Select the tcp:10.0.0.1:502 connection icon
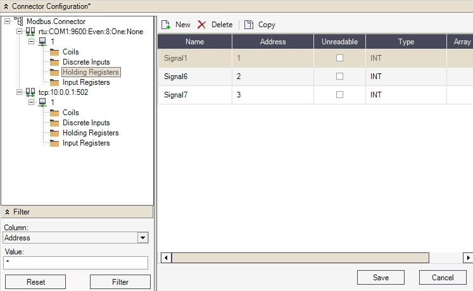The height and width of the screenshot is (291, 473). [30, 92]
